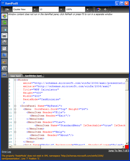Click the green Refresh arrows icon

[4, 23]
